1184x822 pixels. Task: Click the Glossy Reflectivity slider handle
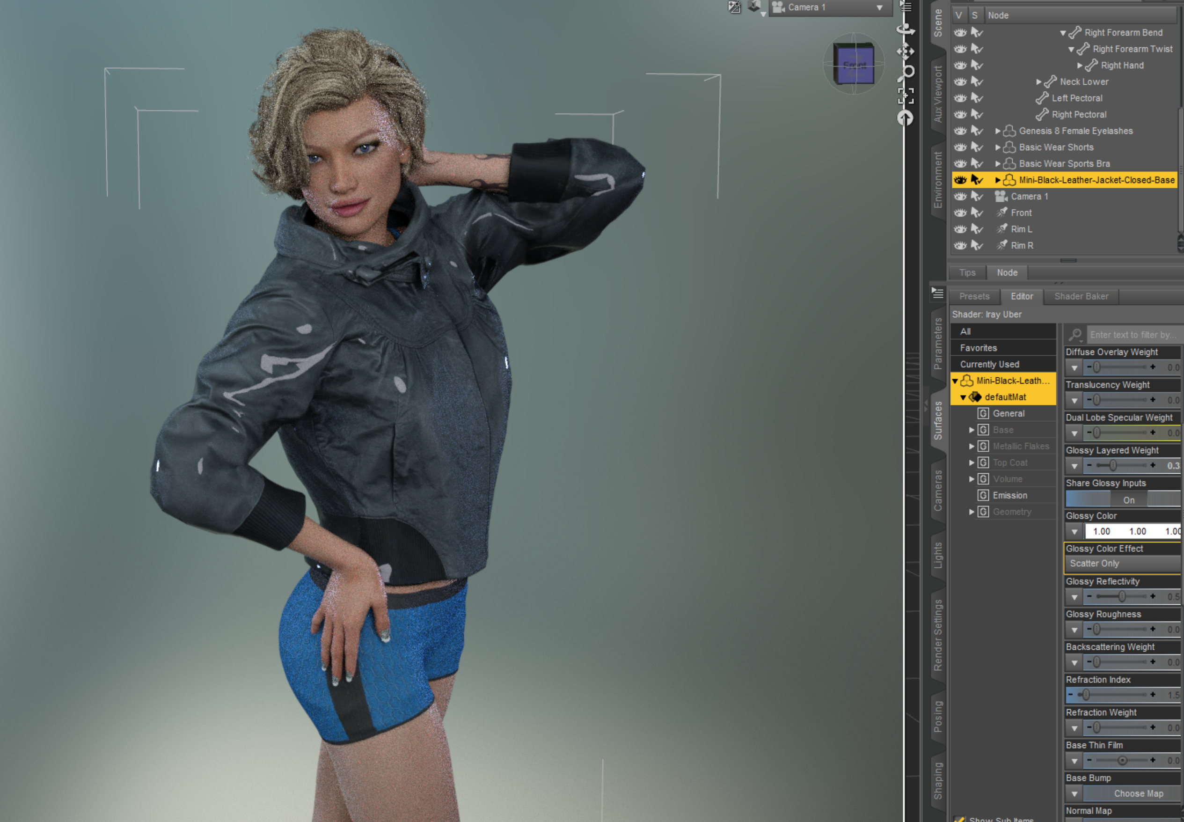[x=1122, y=596]
